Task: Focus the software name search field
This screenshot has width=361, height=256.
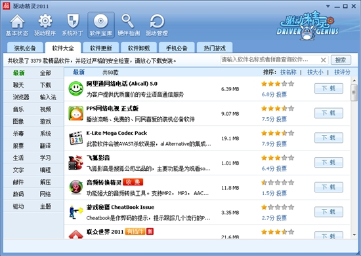Action: (x=270, y=60)
